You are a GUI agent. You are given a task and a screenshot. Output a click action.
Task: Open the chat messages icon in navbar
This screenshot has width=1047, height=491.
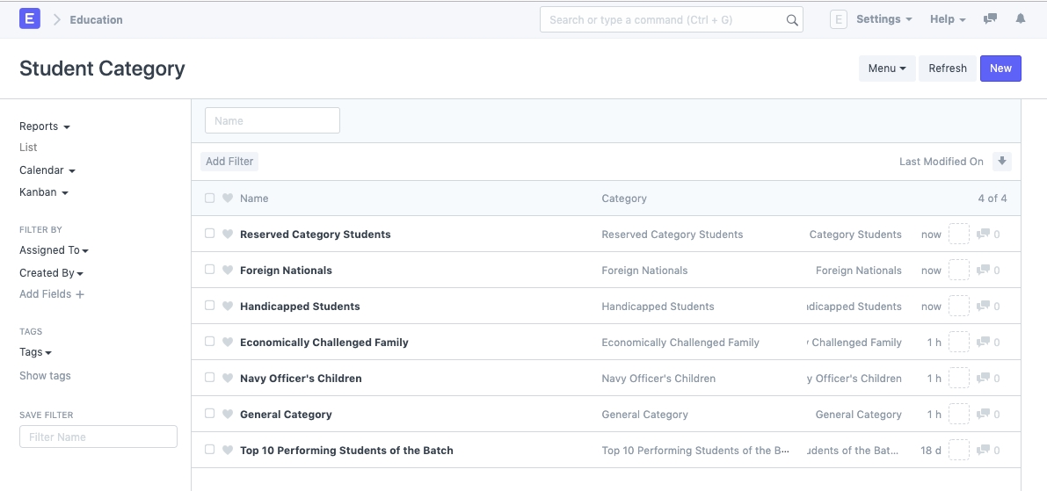click(990, 19)
